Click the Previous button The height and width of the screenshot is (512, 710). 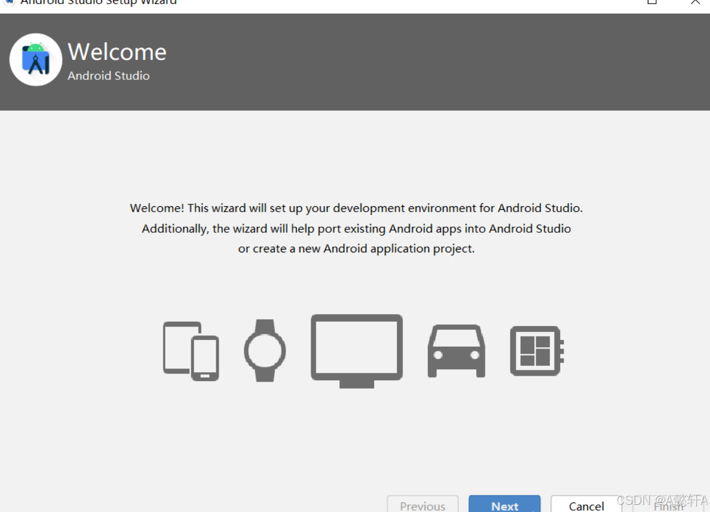point(423,504)
